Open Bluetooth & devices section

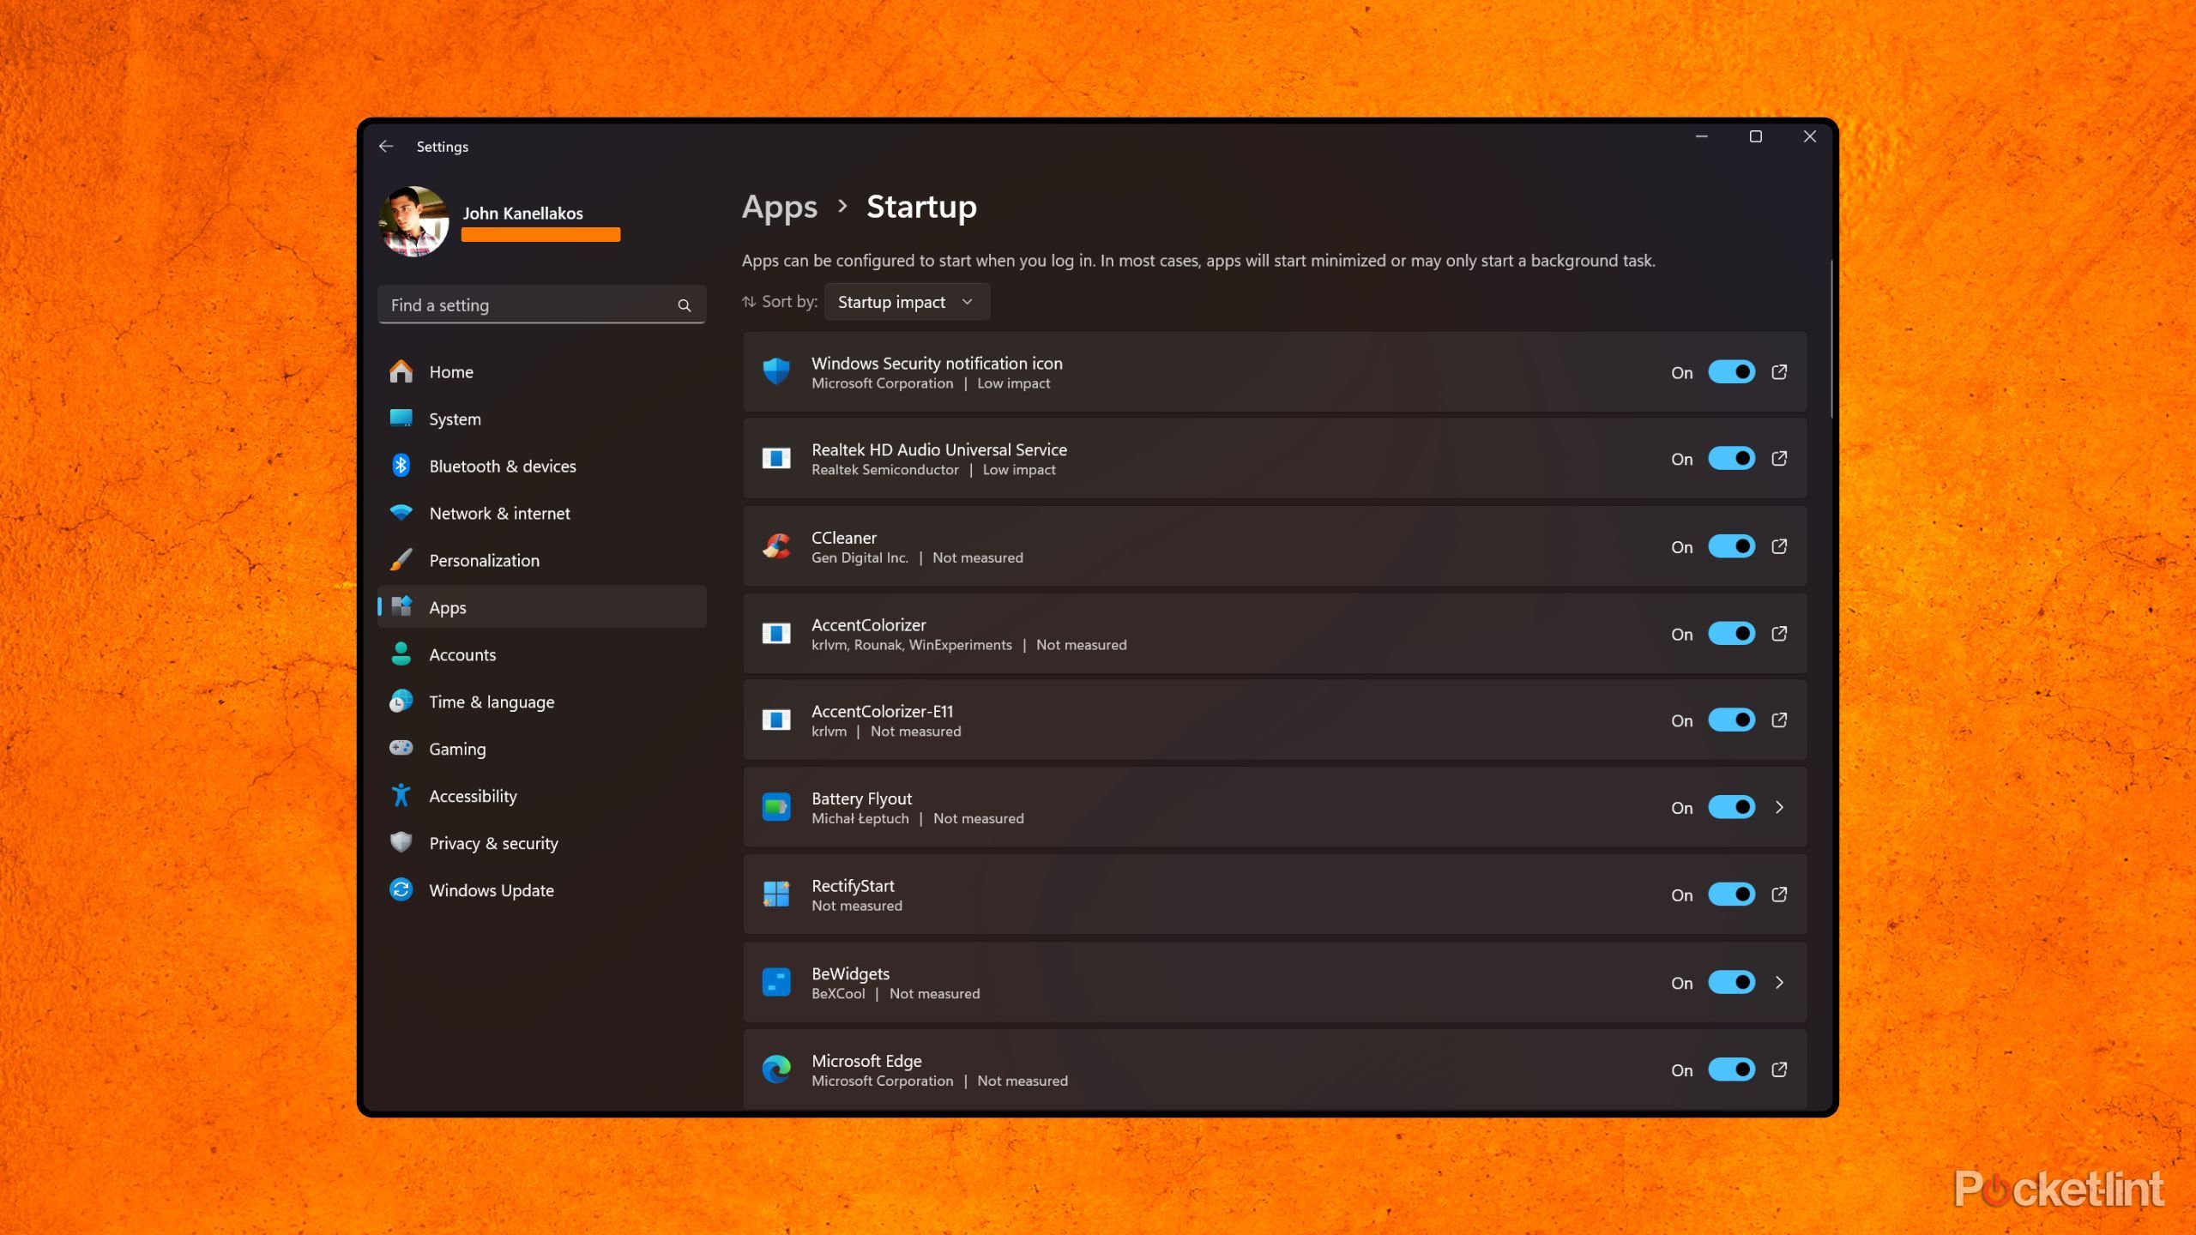pyautogui.click(x=502, y=467)
